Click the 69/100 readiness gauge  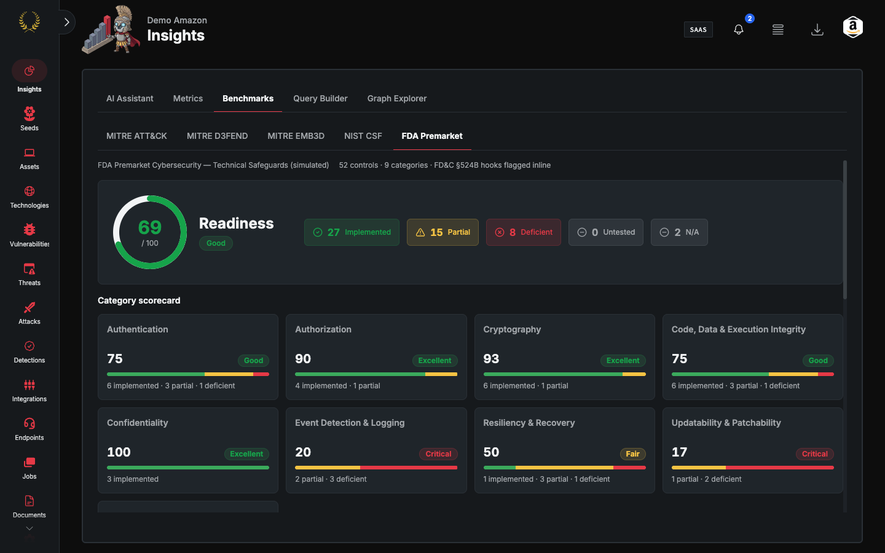coord(150,232)
